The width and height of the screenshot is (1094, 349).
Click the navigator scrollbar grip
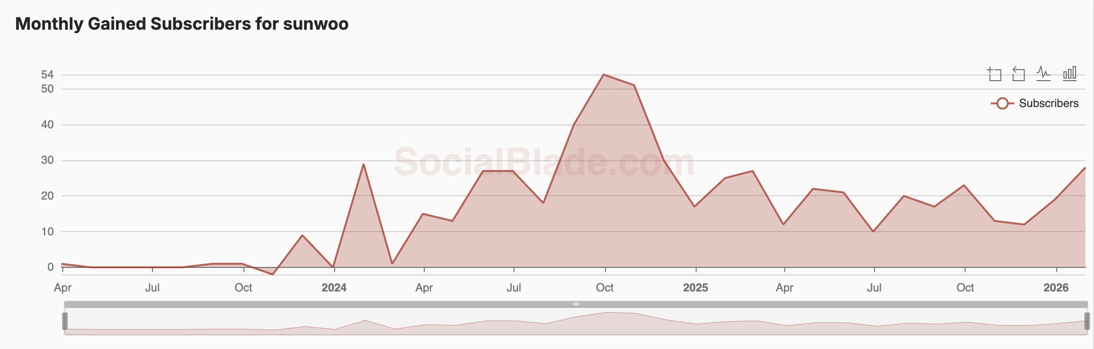click(x=576, y=305)
